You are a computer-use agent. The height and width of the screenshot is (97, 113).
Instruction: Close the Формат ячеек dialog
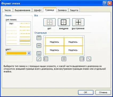pos(110,3)
